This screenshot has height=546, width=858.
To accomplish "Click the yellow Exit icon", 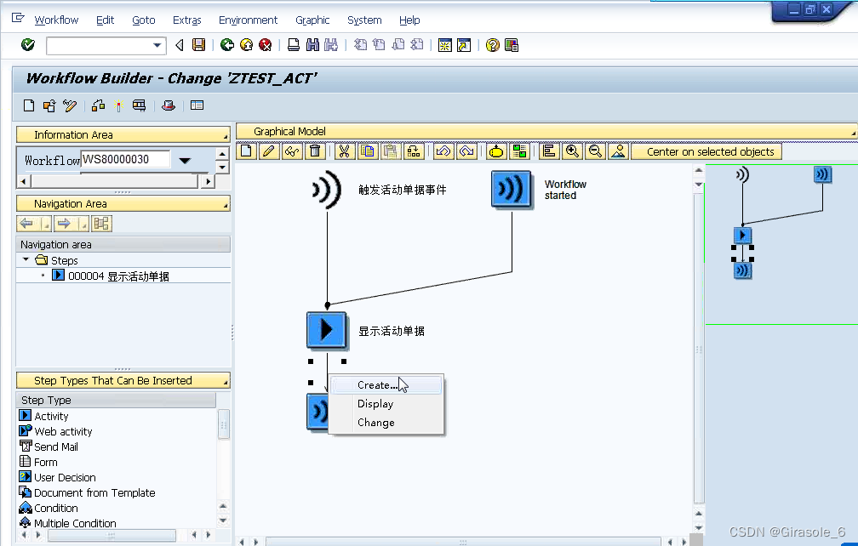I will coord(246,45).
